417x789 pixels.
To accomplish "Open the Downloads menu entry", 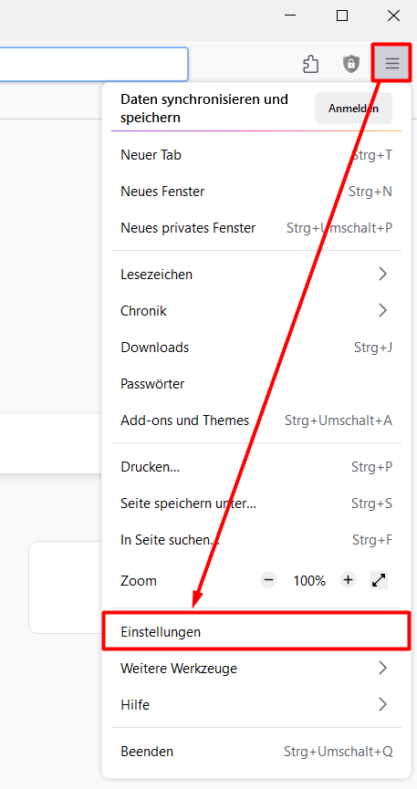I will click(x=256, y=348).
